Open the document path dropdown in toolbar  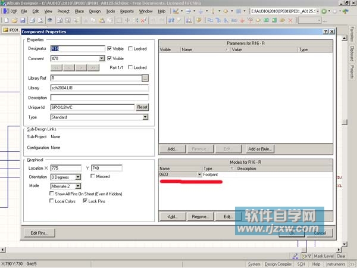tap(318, 11)
